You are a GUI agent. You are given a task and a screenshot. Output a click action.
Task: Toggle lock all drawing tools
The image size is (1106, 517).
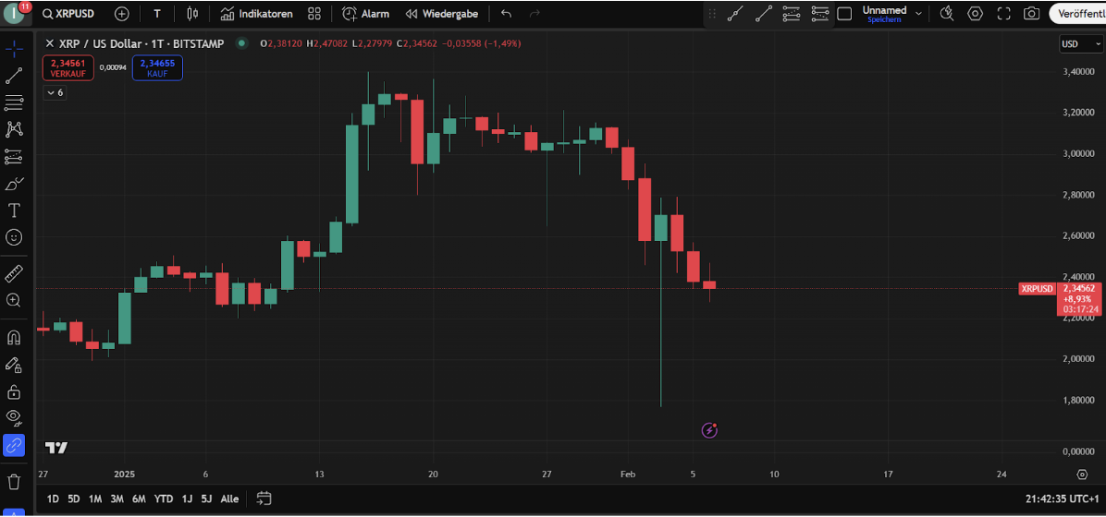[14, 392]
